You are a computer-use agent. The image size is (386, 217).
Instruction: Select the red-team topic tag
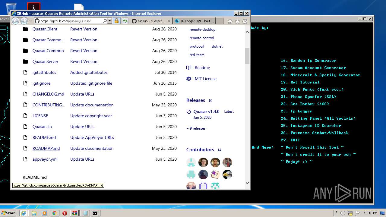click(197, 55)
